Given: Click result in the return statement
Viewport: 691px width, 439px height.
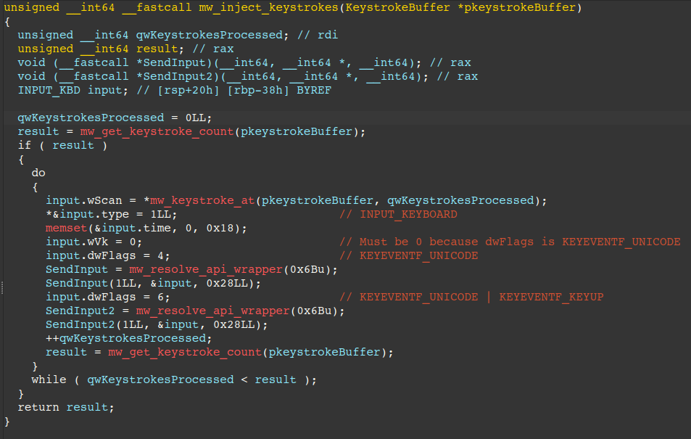Looking at the screenshot, I should coord(87,406).
